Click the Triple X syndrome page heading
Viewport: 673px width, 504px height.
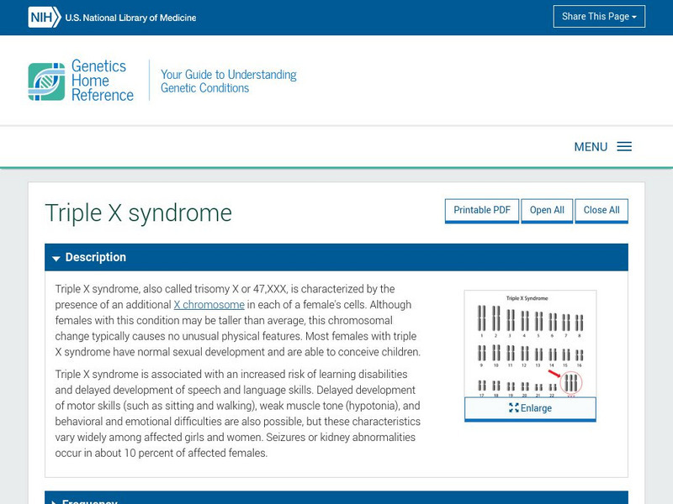point(138,213)
